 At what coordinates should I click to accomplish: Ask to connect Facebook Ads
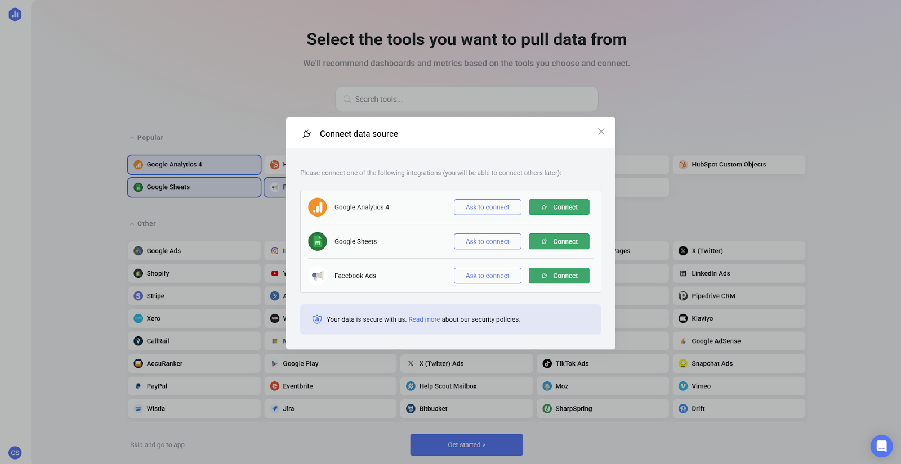coord(488,276)
